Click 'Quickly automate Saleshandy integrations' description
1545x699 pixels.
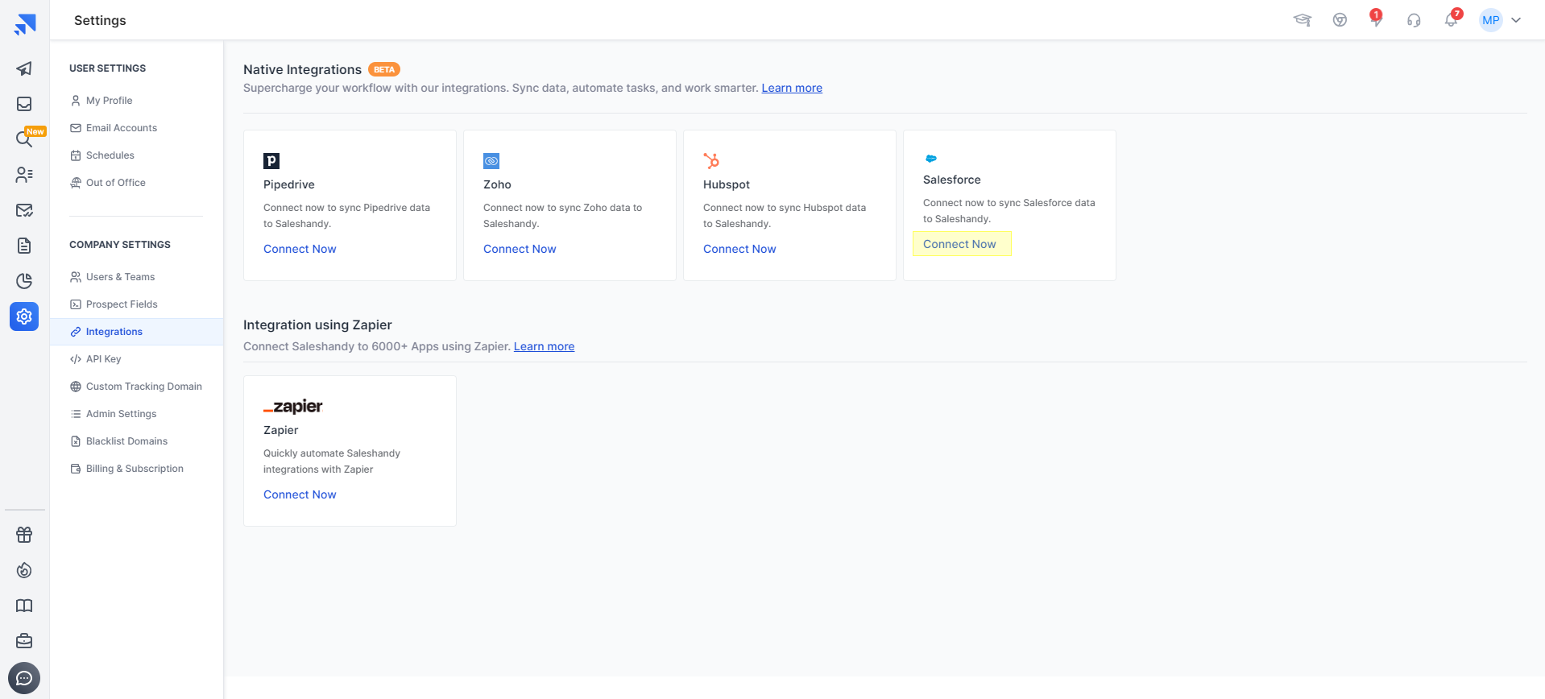click(332, 461)
